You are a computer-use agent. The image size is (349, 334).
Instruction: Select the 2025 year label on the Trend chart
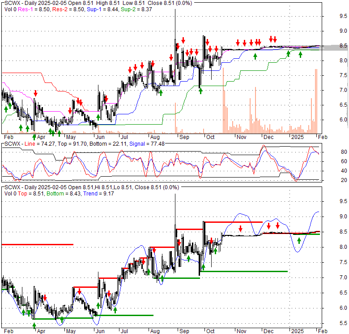tap(298, 331)
